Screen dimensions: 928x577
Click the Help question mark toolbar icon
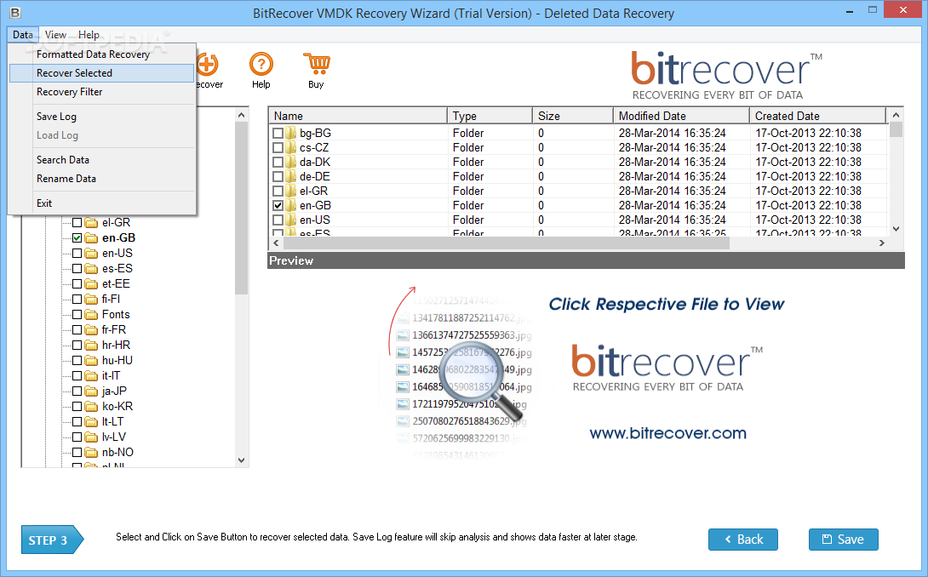[x=261, y=65]
